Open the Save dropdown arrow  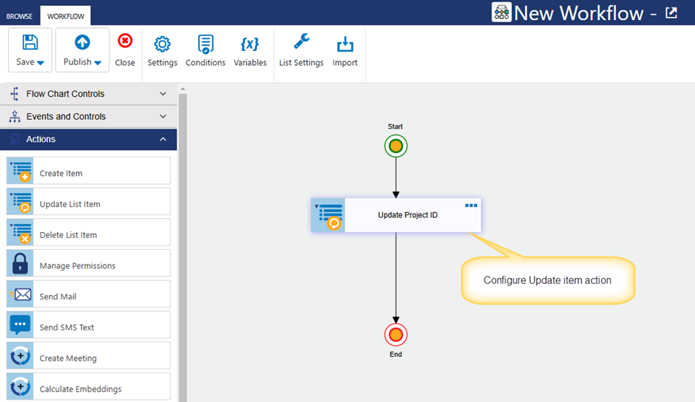coord(41,63)
